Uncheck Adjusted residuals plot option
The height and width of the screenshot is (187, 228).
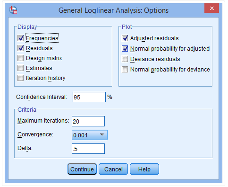point(125,38)
